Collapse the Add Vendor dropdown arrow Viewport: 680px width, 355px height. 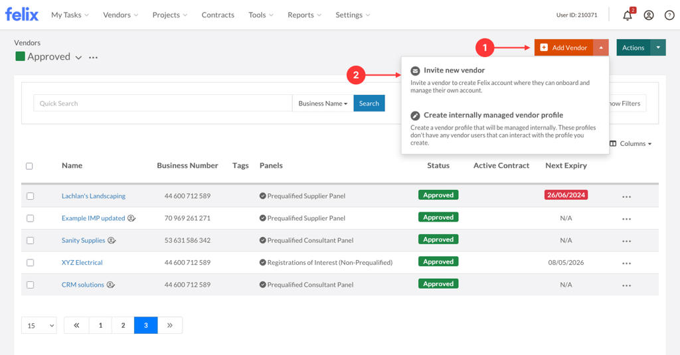601,48
